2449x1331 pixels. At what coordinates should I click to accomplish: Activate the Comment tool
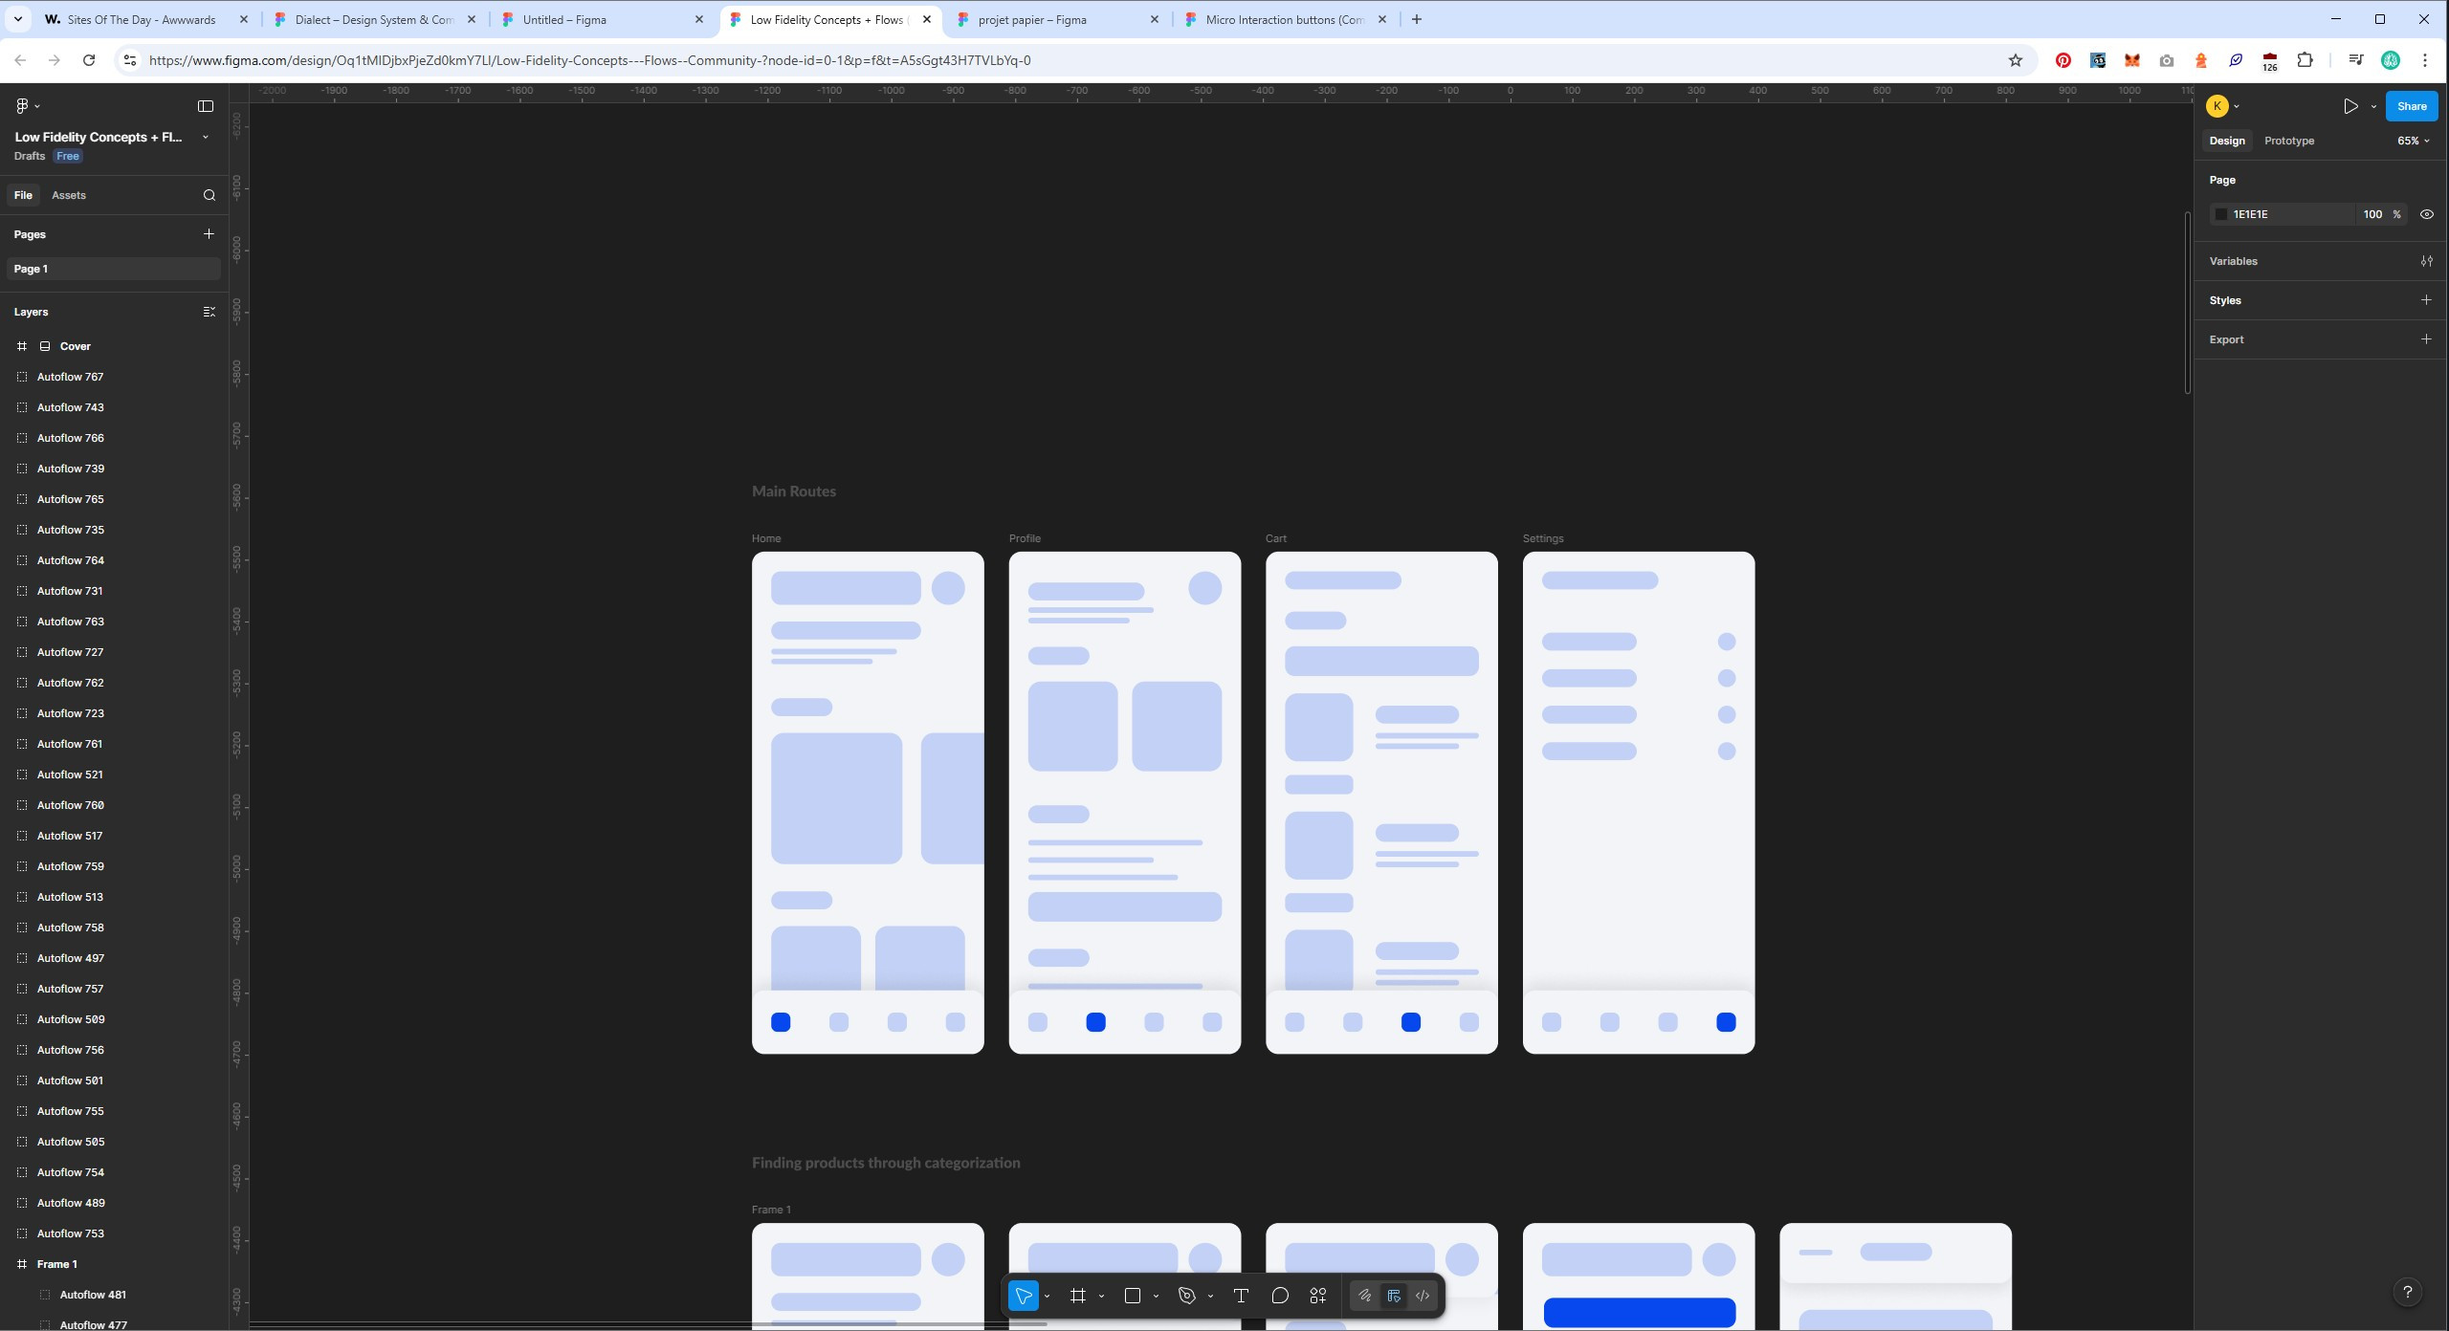click(x=1280, y=1296)
